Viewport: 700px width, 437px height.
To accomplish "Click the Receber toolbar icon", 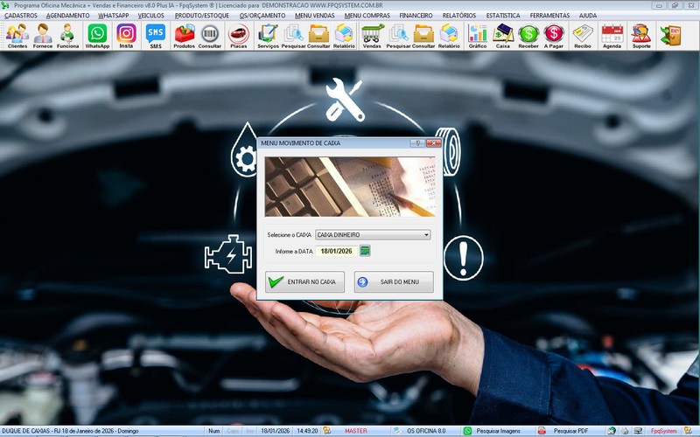I will 528,35.
